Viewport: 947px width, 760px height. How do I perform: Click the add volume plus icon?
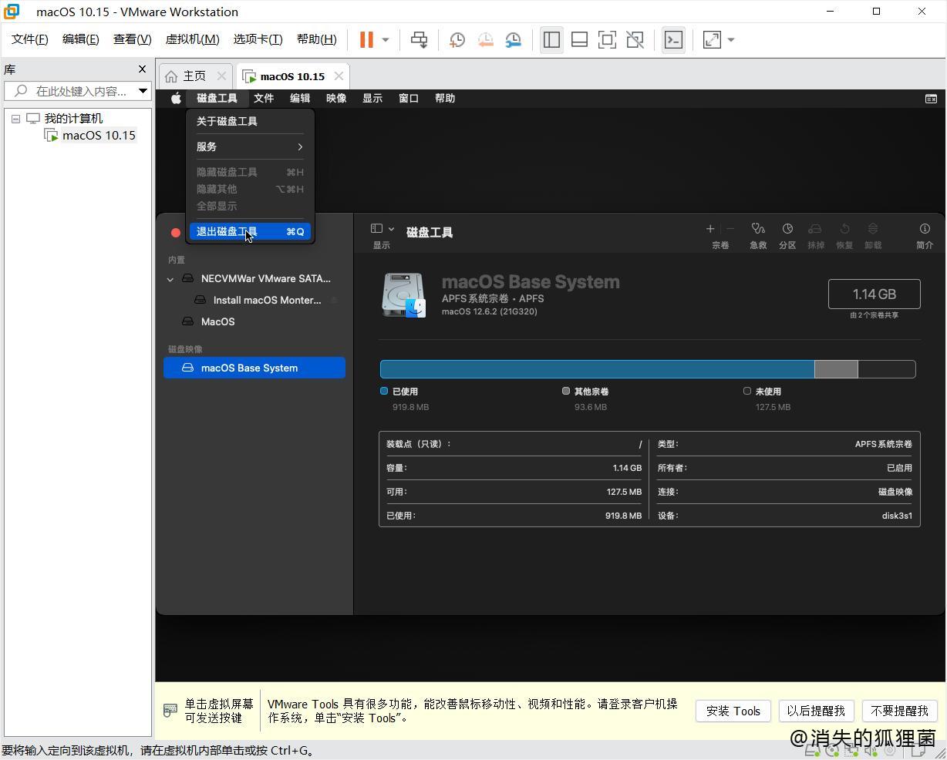(710, 228)
